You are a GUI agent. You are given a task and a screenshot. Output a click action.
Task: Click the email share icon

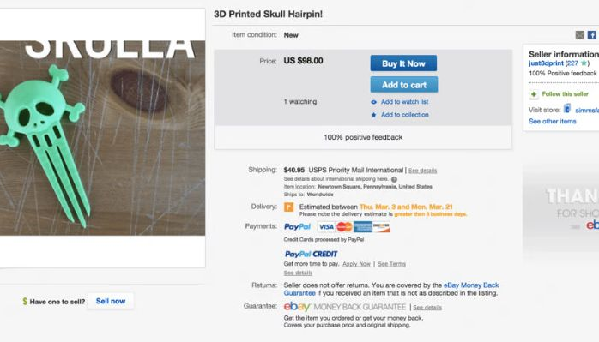pyautogui.click(x=579, y=35)
